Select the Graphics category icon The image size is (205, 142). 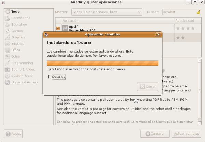tap(7, 37)
